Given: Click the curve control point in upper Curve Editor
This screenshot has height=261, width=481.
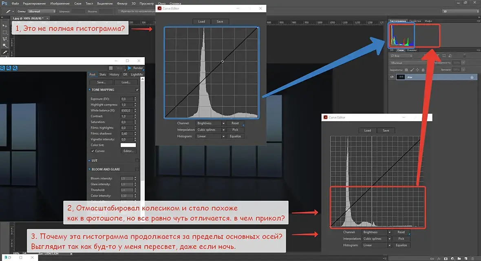Looking at the screenshot, I should coord(223,62).
